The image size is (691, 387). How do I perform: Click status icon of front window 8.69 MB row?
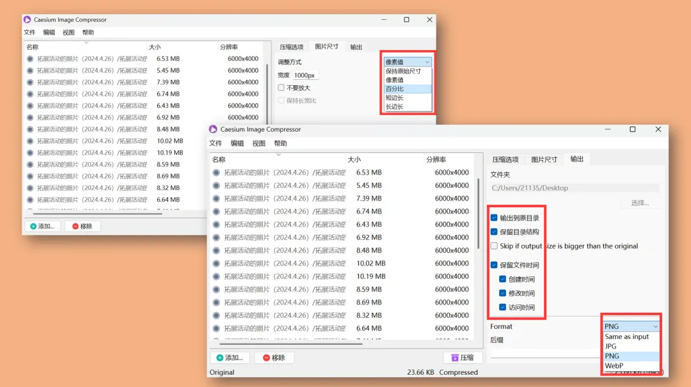point(216,303)
